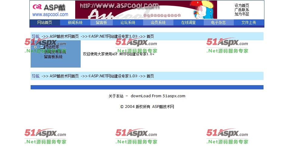Open the 在线调查 navigation tab
The height and width of the screenshot is (153, 292).
tap(189, 22)
